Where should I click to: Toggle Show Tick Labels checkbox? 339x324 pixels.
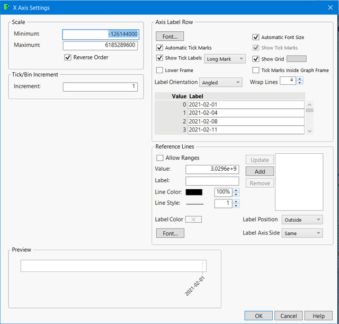tap(159, 58)
